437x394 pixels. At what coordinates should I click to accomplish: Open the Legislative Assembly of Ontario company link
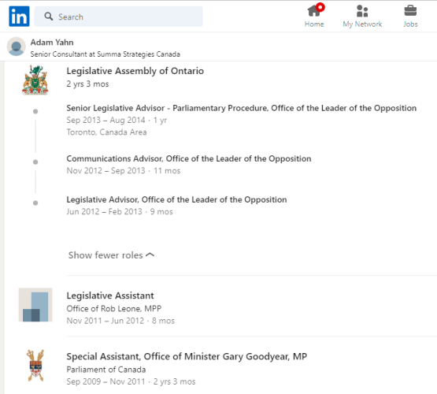[x=135, y=71]
